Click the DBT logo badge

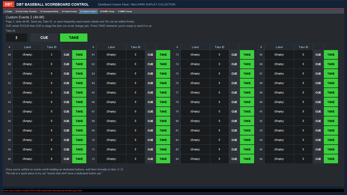(8, 4)
